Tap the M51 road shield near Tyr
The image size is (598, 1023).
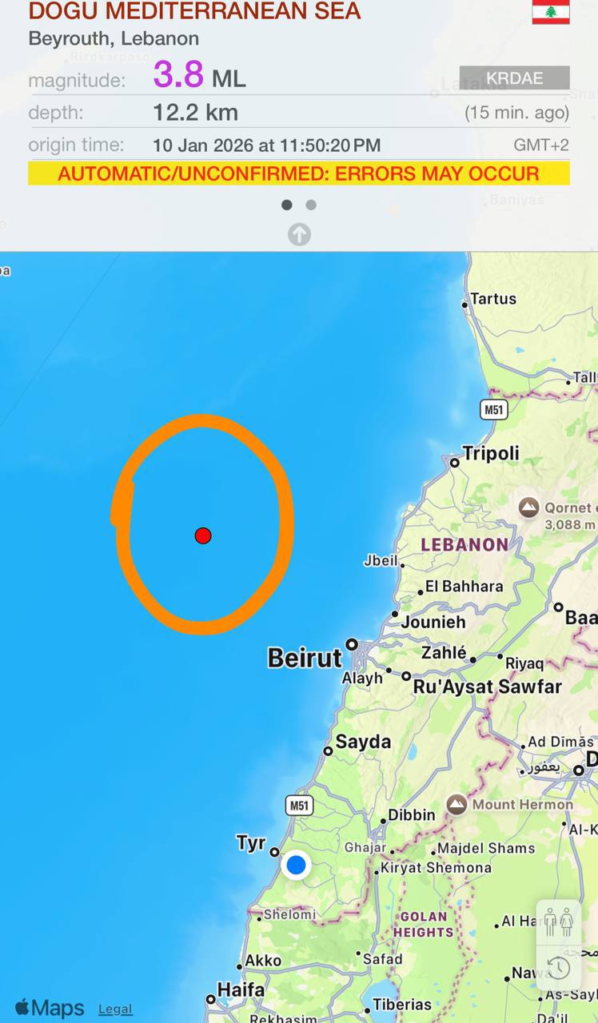point(299,806)
